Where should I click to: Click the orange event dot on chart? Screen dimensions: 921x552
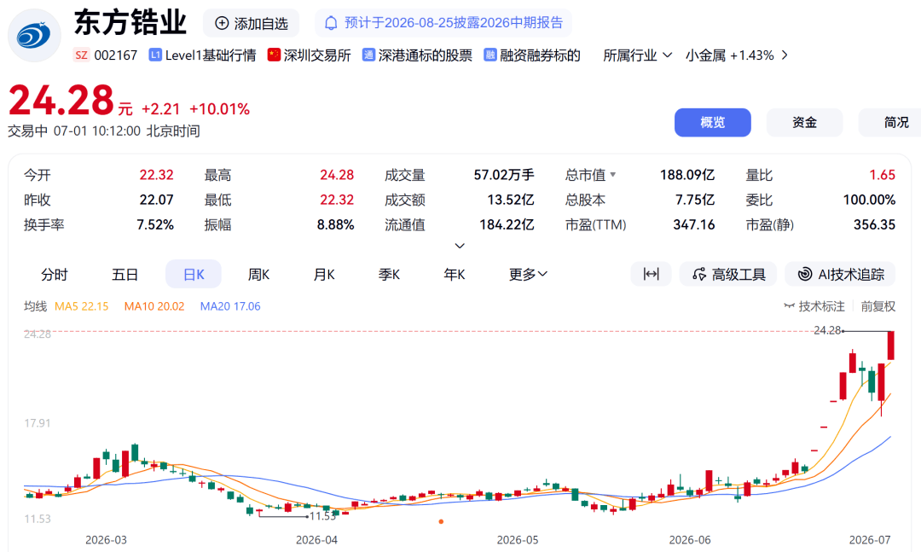pyautogui.click(x=441, y=521)
